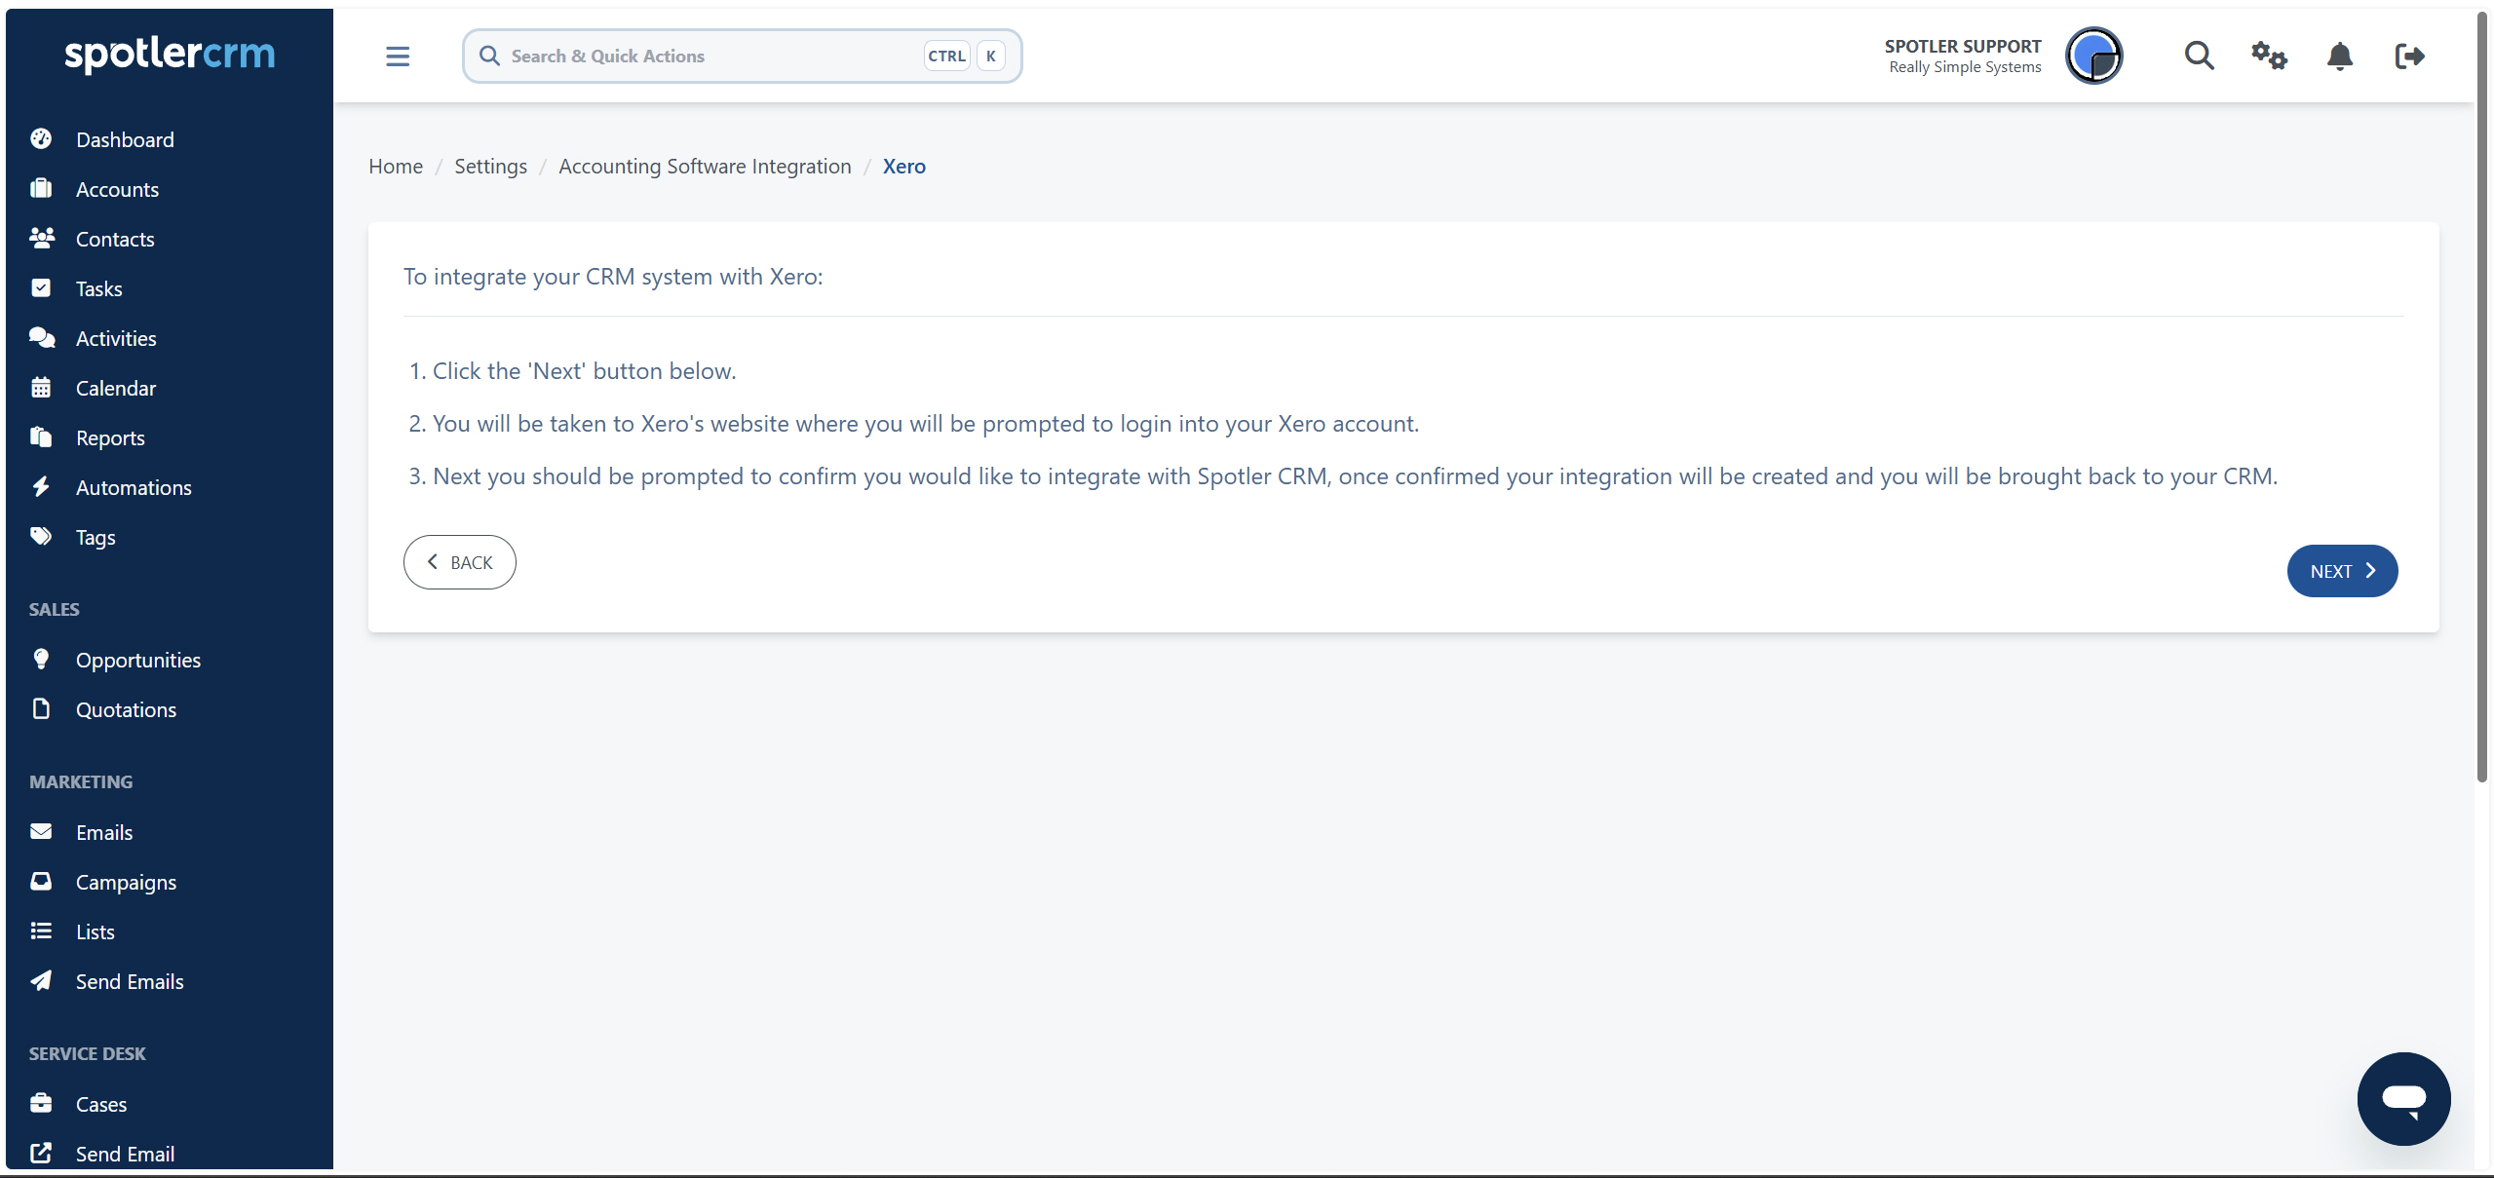Select Campaigns under Marketing
This screenshot has width=2494, height=1178.
point(126,882)
